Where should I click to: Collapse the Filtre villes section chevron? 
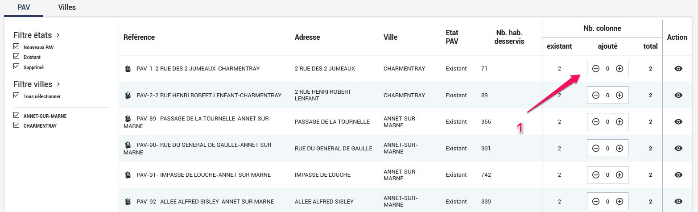(x=58, y=84)
